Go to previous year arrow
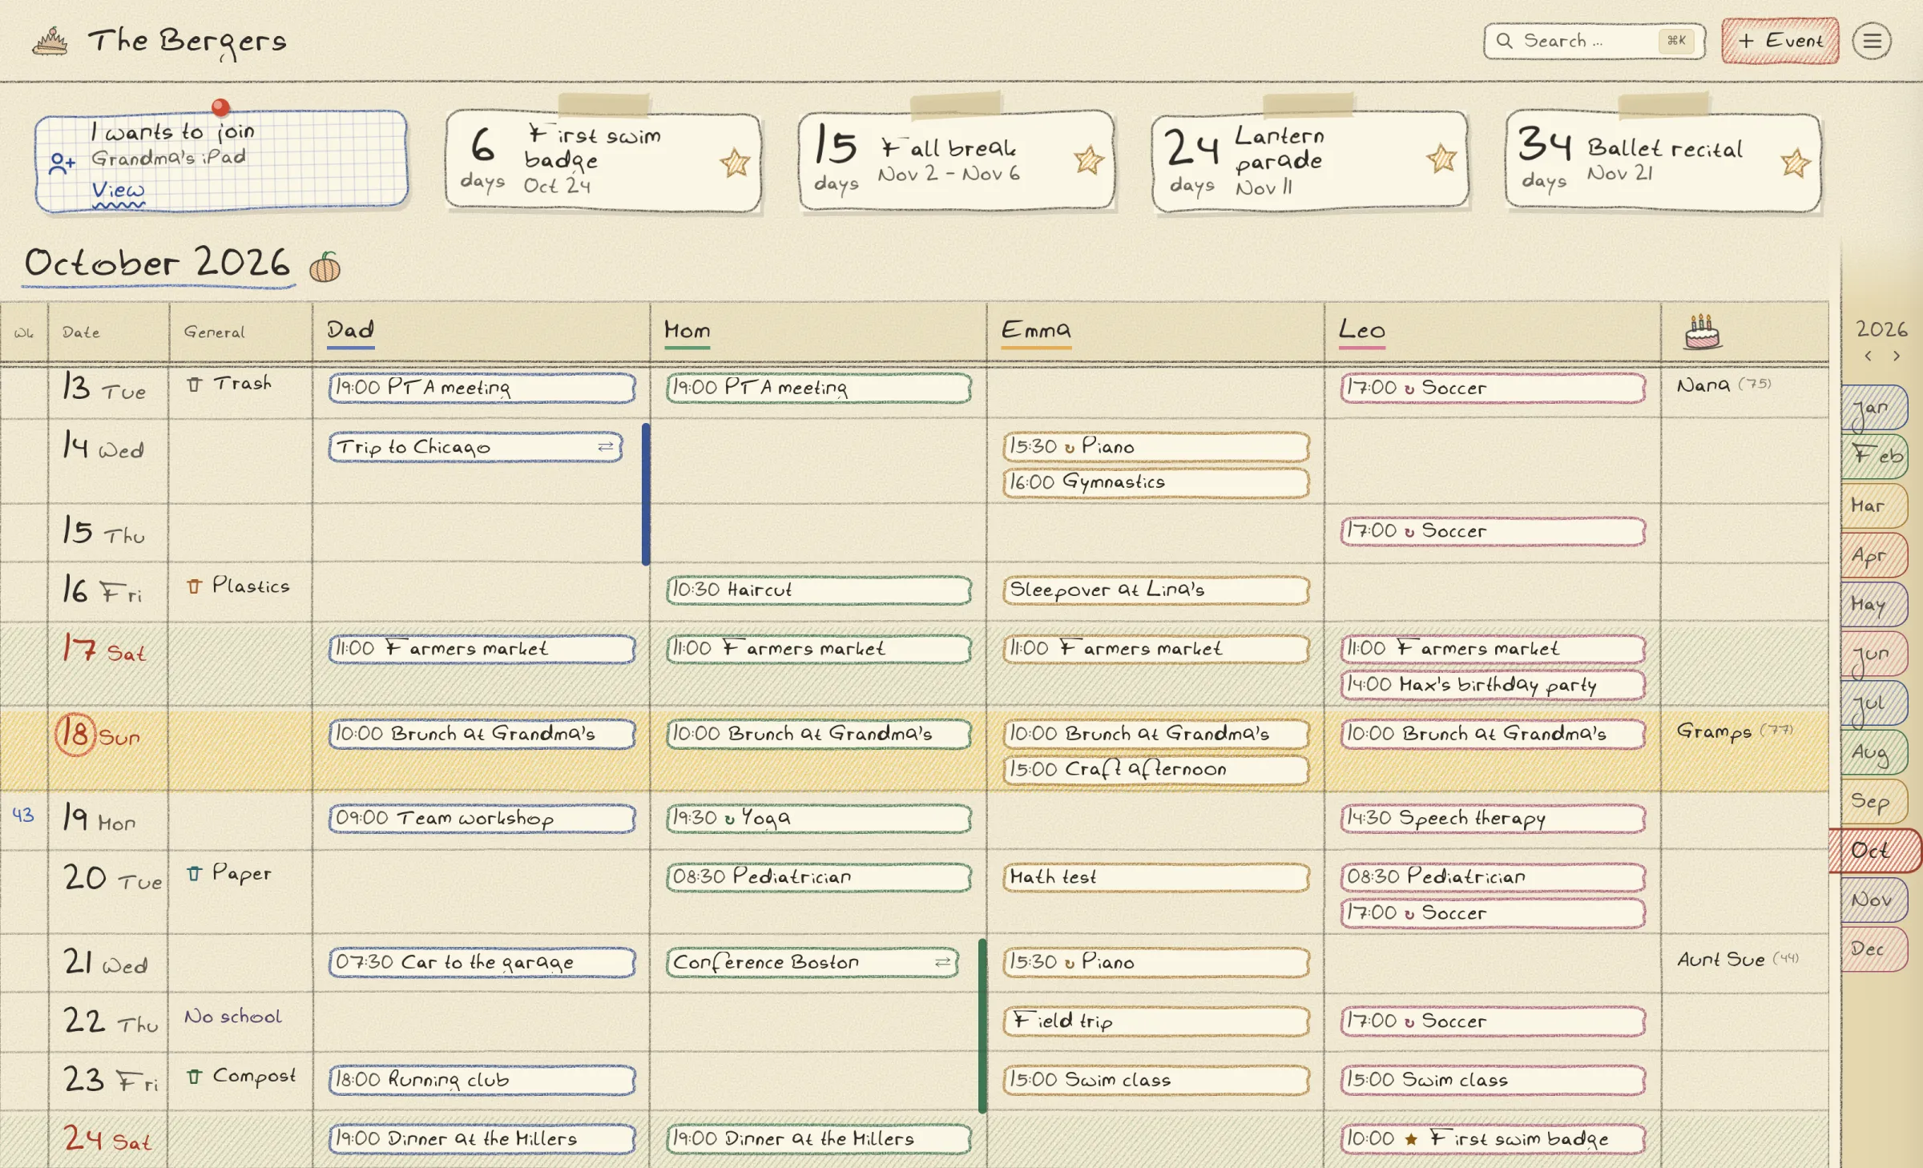This screenshot has height=1168, width=1923. coord(1868,356)
